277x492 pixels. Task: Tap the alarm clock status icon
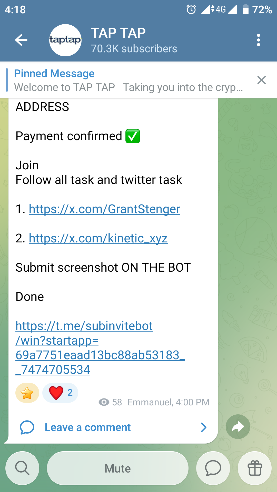(191, 10)
